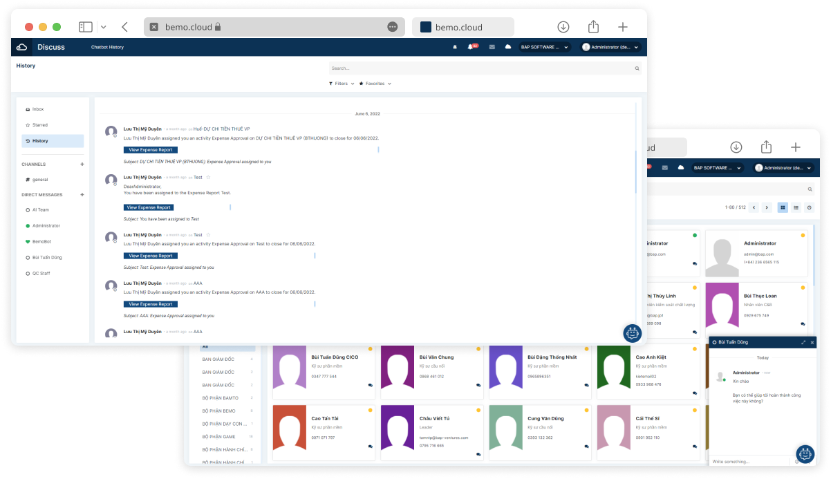Switch to activity view in the employee window
Image resolution: width=831 pixels, height=479 pixels.
coord(810,207)
